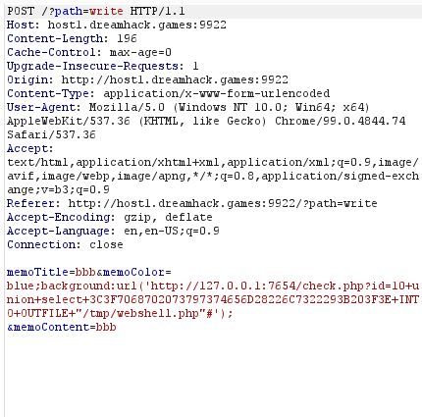This screenshot has height=417, width=422.
Task: Click the POST method on request line
Action: point(21,12)
